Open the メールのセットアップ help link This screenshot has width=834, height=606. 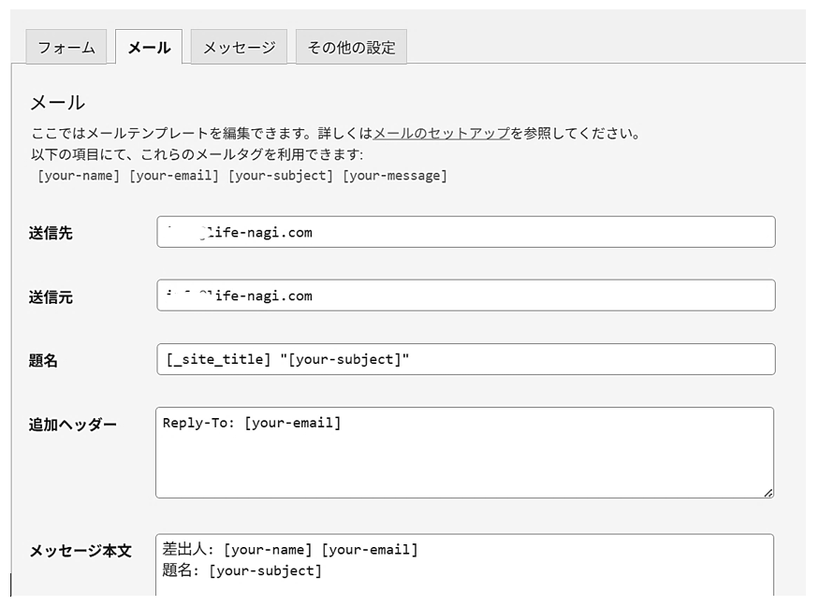[x=442, y=134]
